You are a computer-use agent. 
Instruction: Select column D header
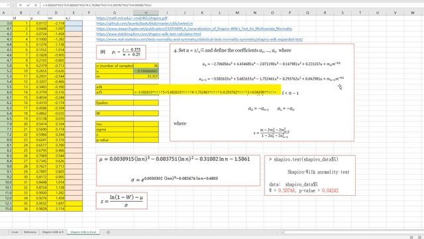pos(56,13)
